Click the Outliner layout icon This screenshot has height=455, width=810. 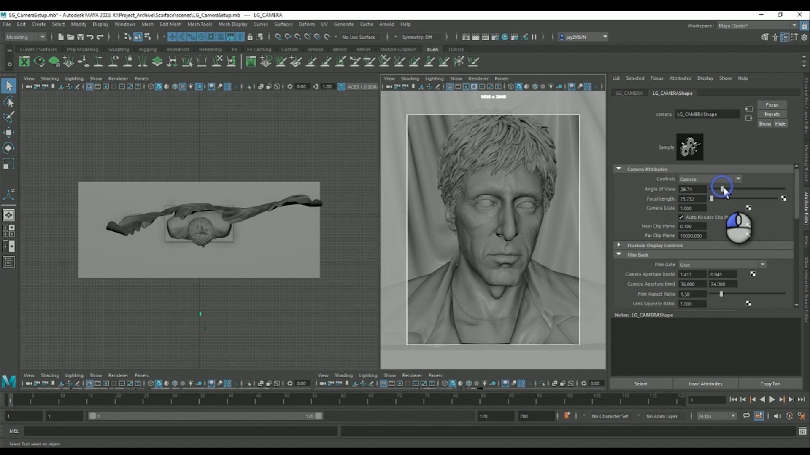pos(8,262)
